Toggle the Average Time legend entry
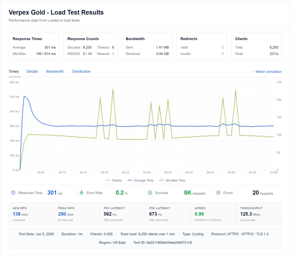 140,181
